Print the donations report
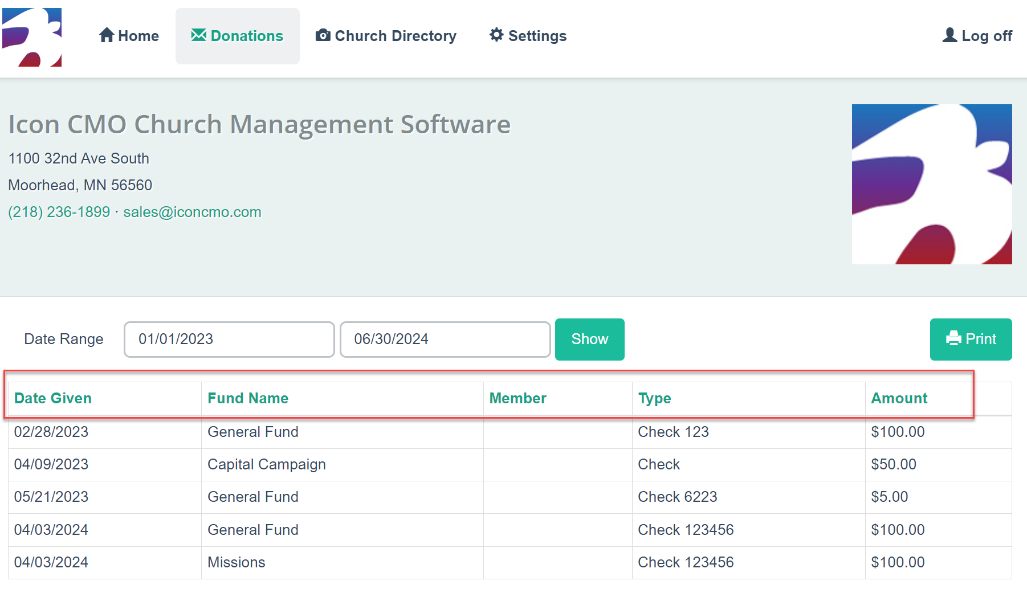 tap(971, 340)
